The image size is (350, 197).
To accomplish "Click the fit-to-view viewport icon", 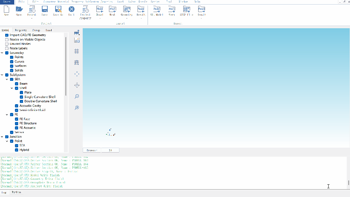I will point(77,74).
